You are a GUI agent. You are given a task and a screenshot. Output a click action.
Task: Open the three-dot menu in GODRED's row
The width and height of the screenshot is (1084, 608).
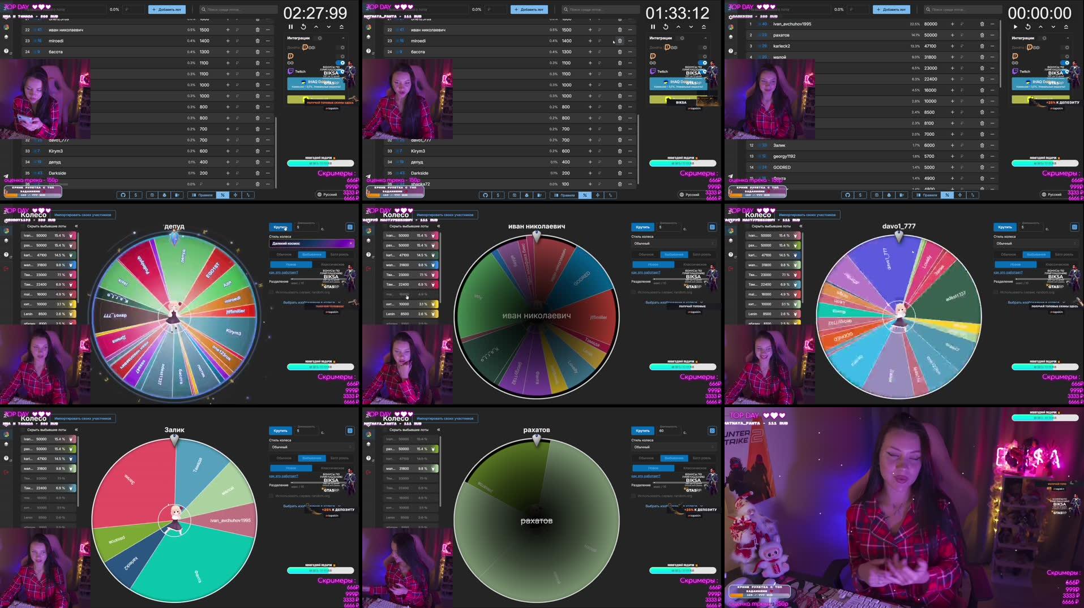(x=992, y=167)
